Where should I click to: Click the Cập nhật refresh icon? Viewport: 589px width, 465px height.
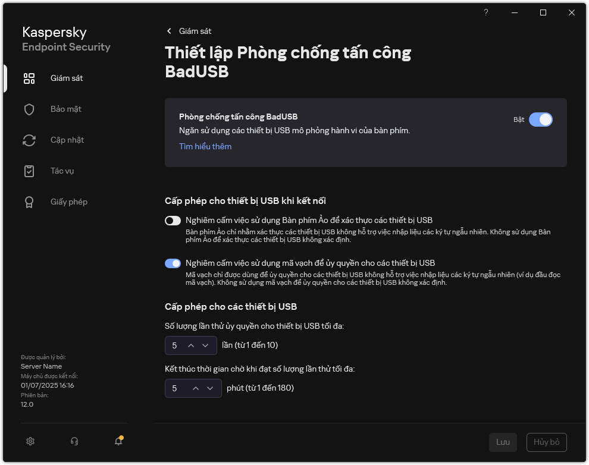click(29, 140)
